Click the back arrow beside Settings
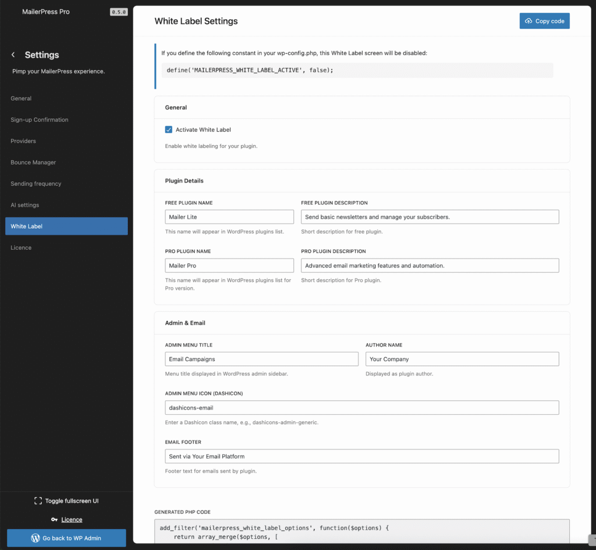Viewport: 596px width, 550px height. [x=13, y=55]
